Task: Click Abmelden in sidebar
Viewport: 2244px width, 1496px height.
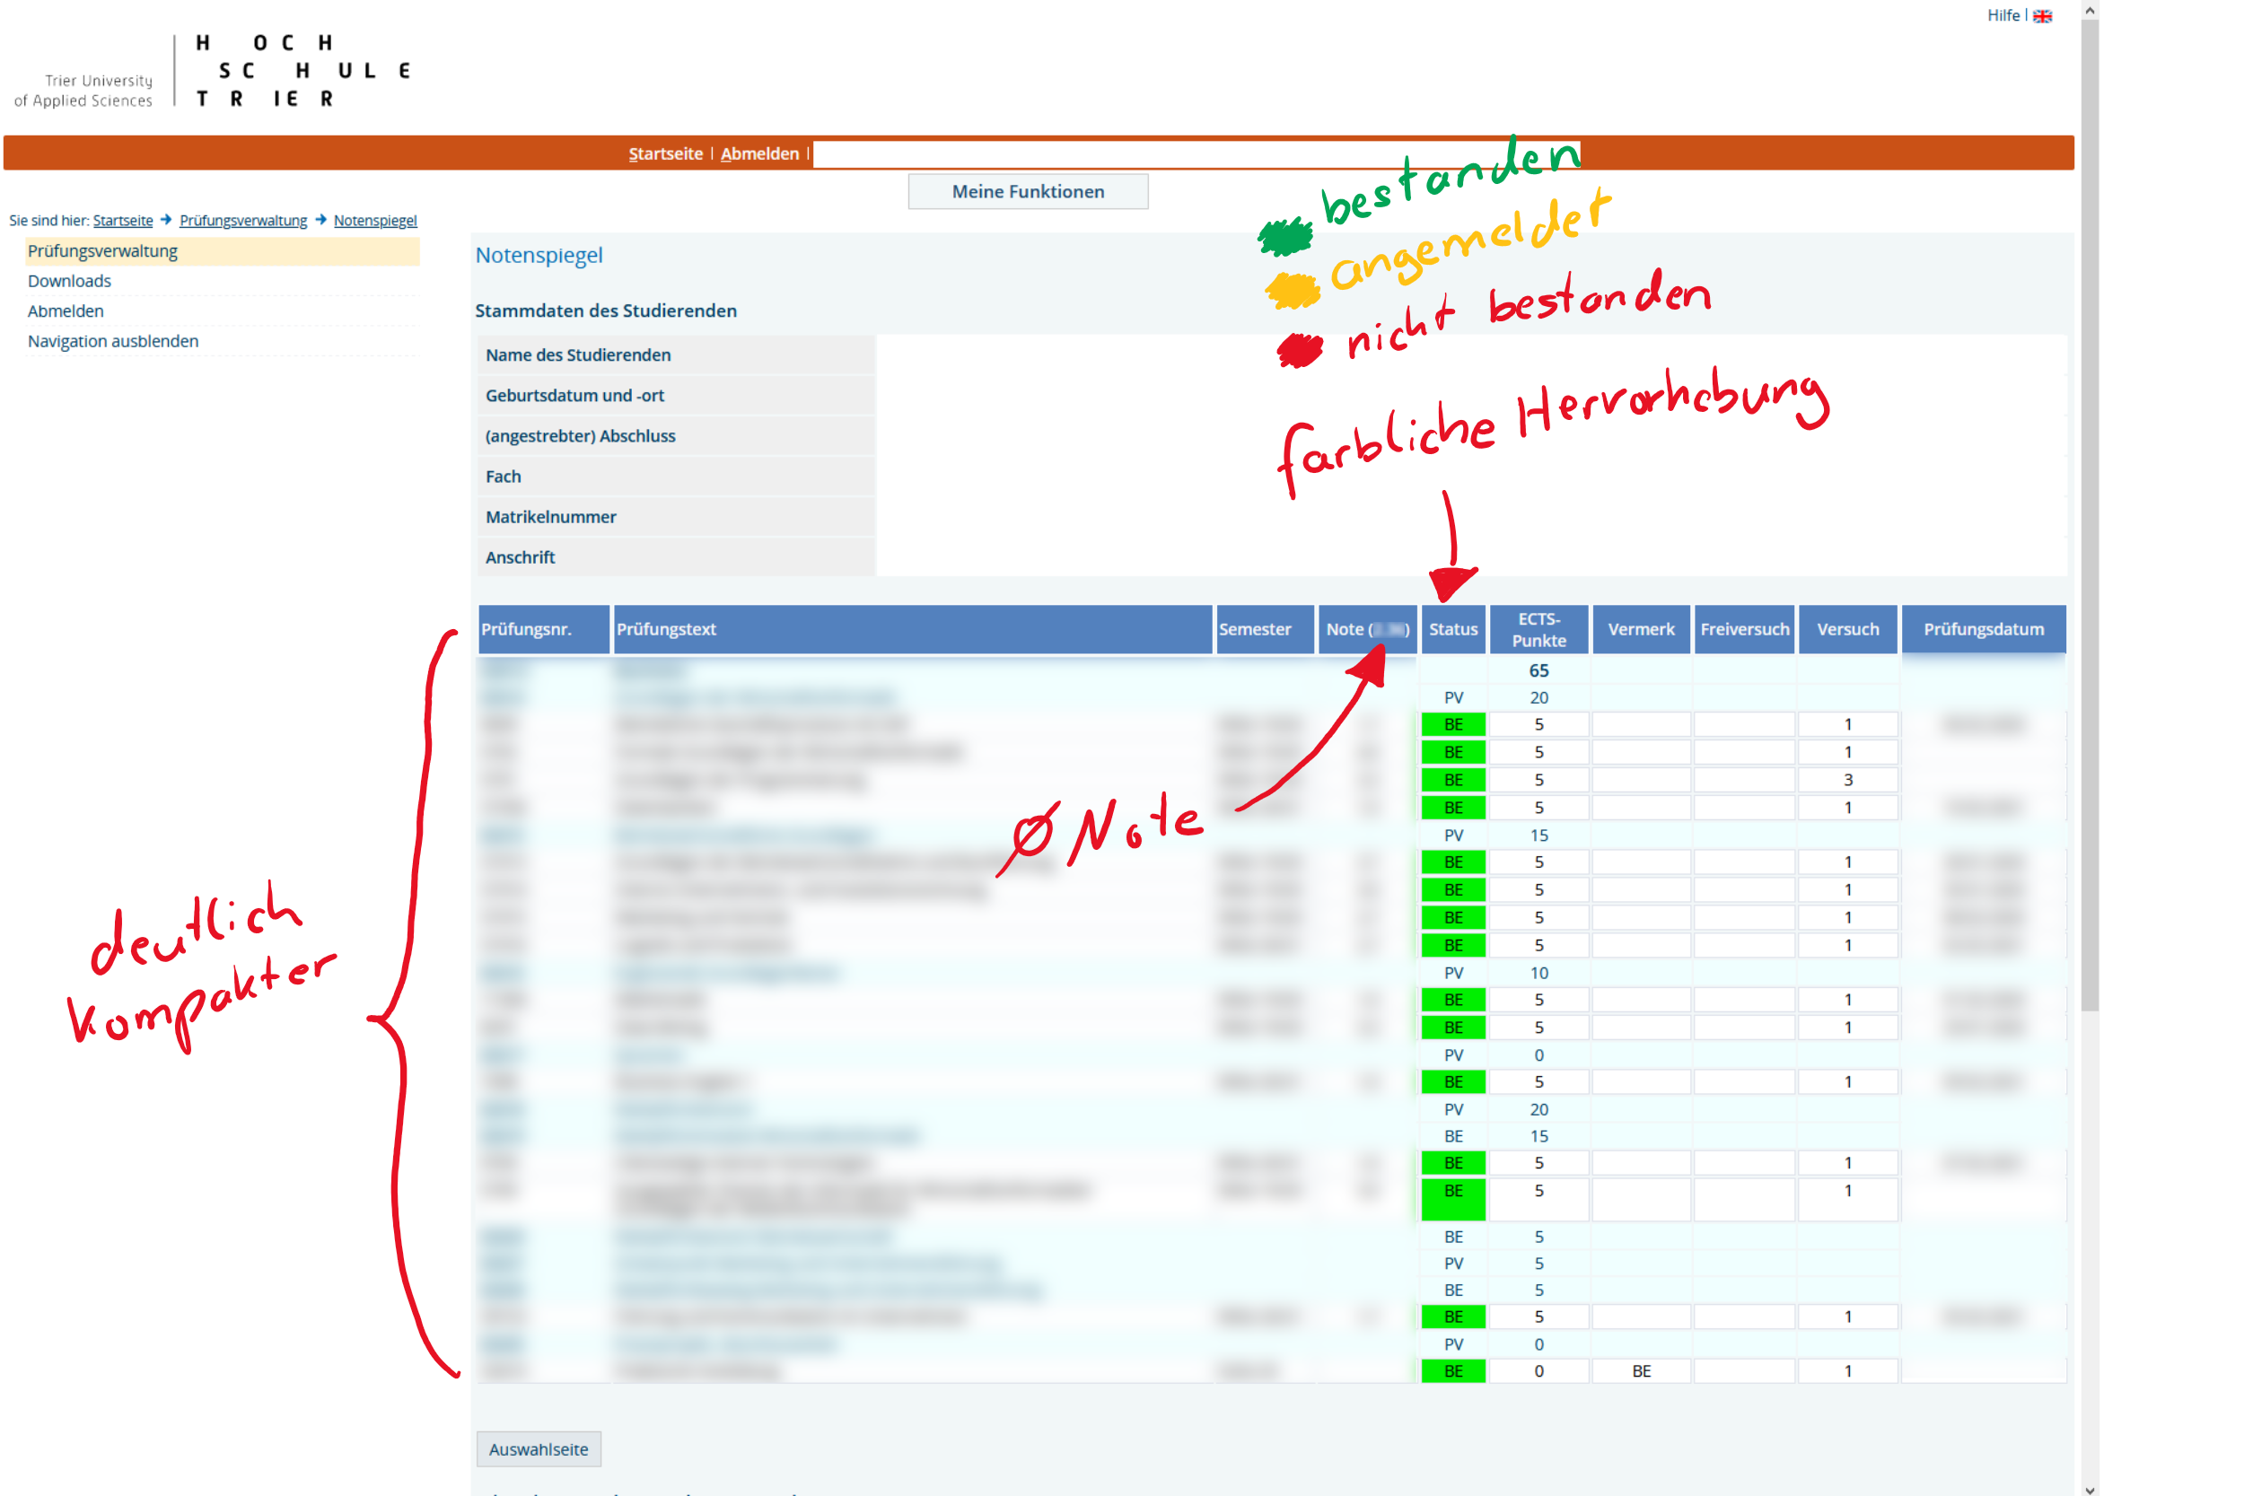Action: click(66, 311)
